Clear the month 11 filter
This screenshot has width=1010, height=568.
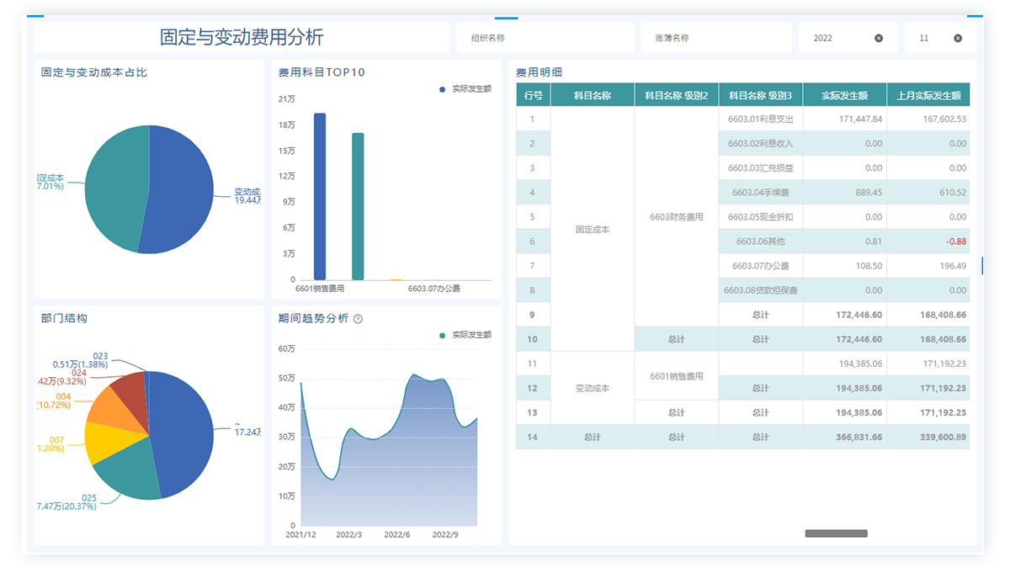click(958, 38)
